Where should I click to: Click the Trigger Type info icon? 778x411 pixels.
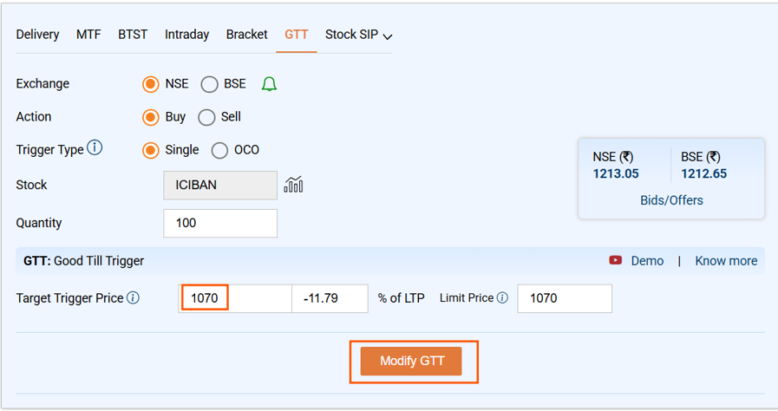[95, 148]
